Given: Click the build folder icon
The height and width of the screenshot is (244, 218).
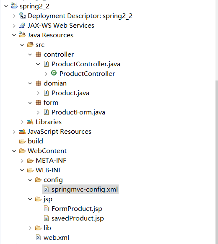Looking at the screenshot, I should [22, 141].
